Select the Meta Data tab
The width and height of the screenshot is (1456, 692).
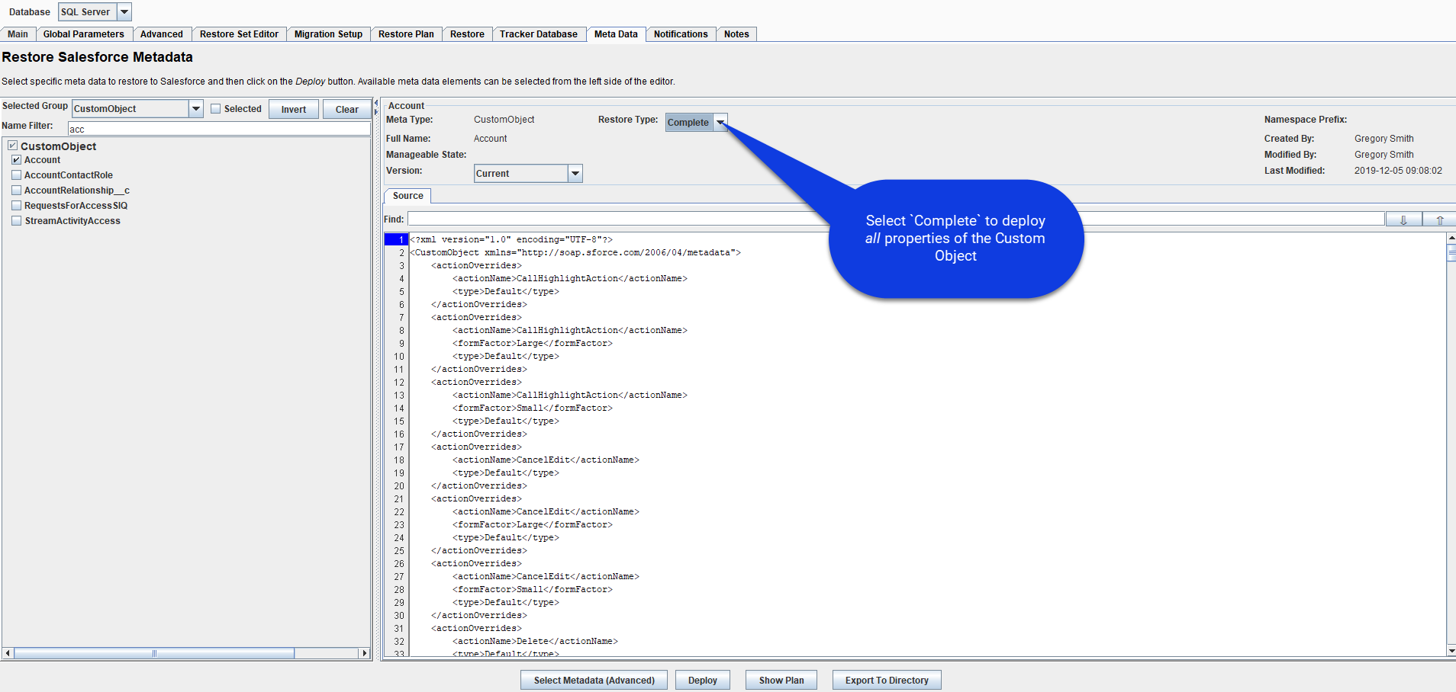tap(616, 34)
